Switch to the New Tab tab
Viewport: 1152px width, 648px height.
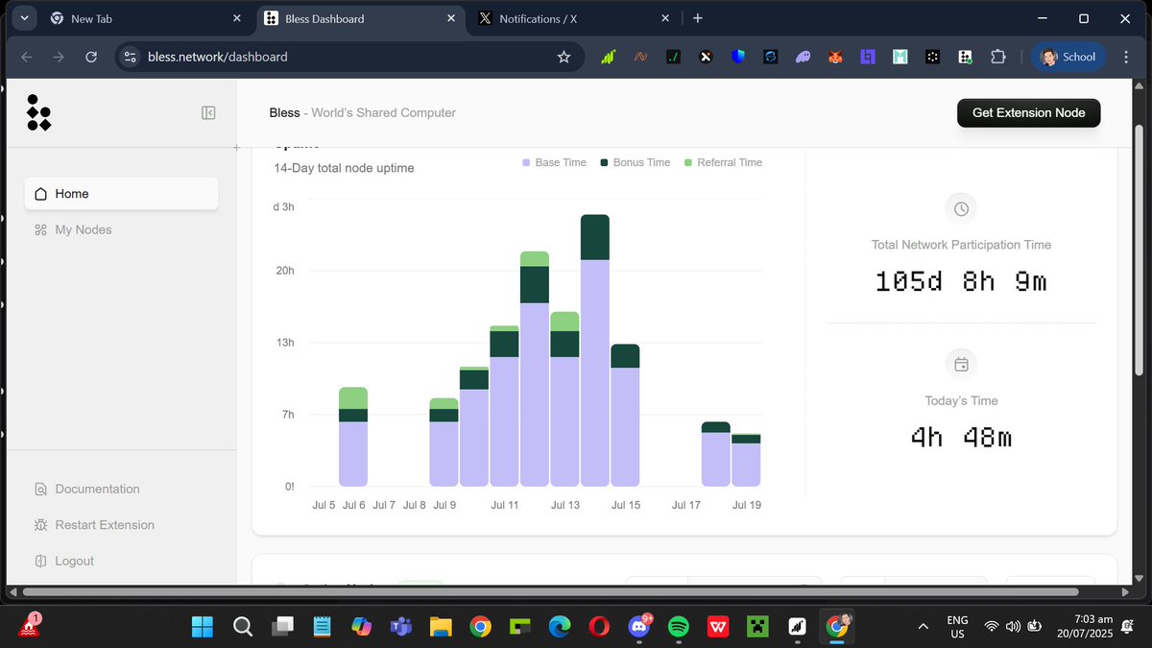click(x=142, y=18)
